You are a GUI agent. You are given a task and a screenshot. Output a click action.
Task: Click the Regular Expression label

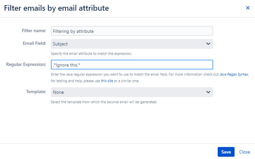(x=26, y=64)
